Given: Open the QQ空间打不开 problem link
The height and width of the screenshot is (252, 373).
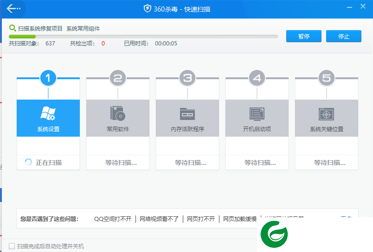Looking at the screenshot, I should [x=113, y=219].
